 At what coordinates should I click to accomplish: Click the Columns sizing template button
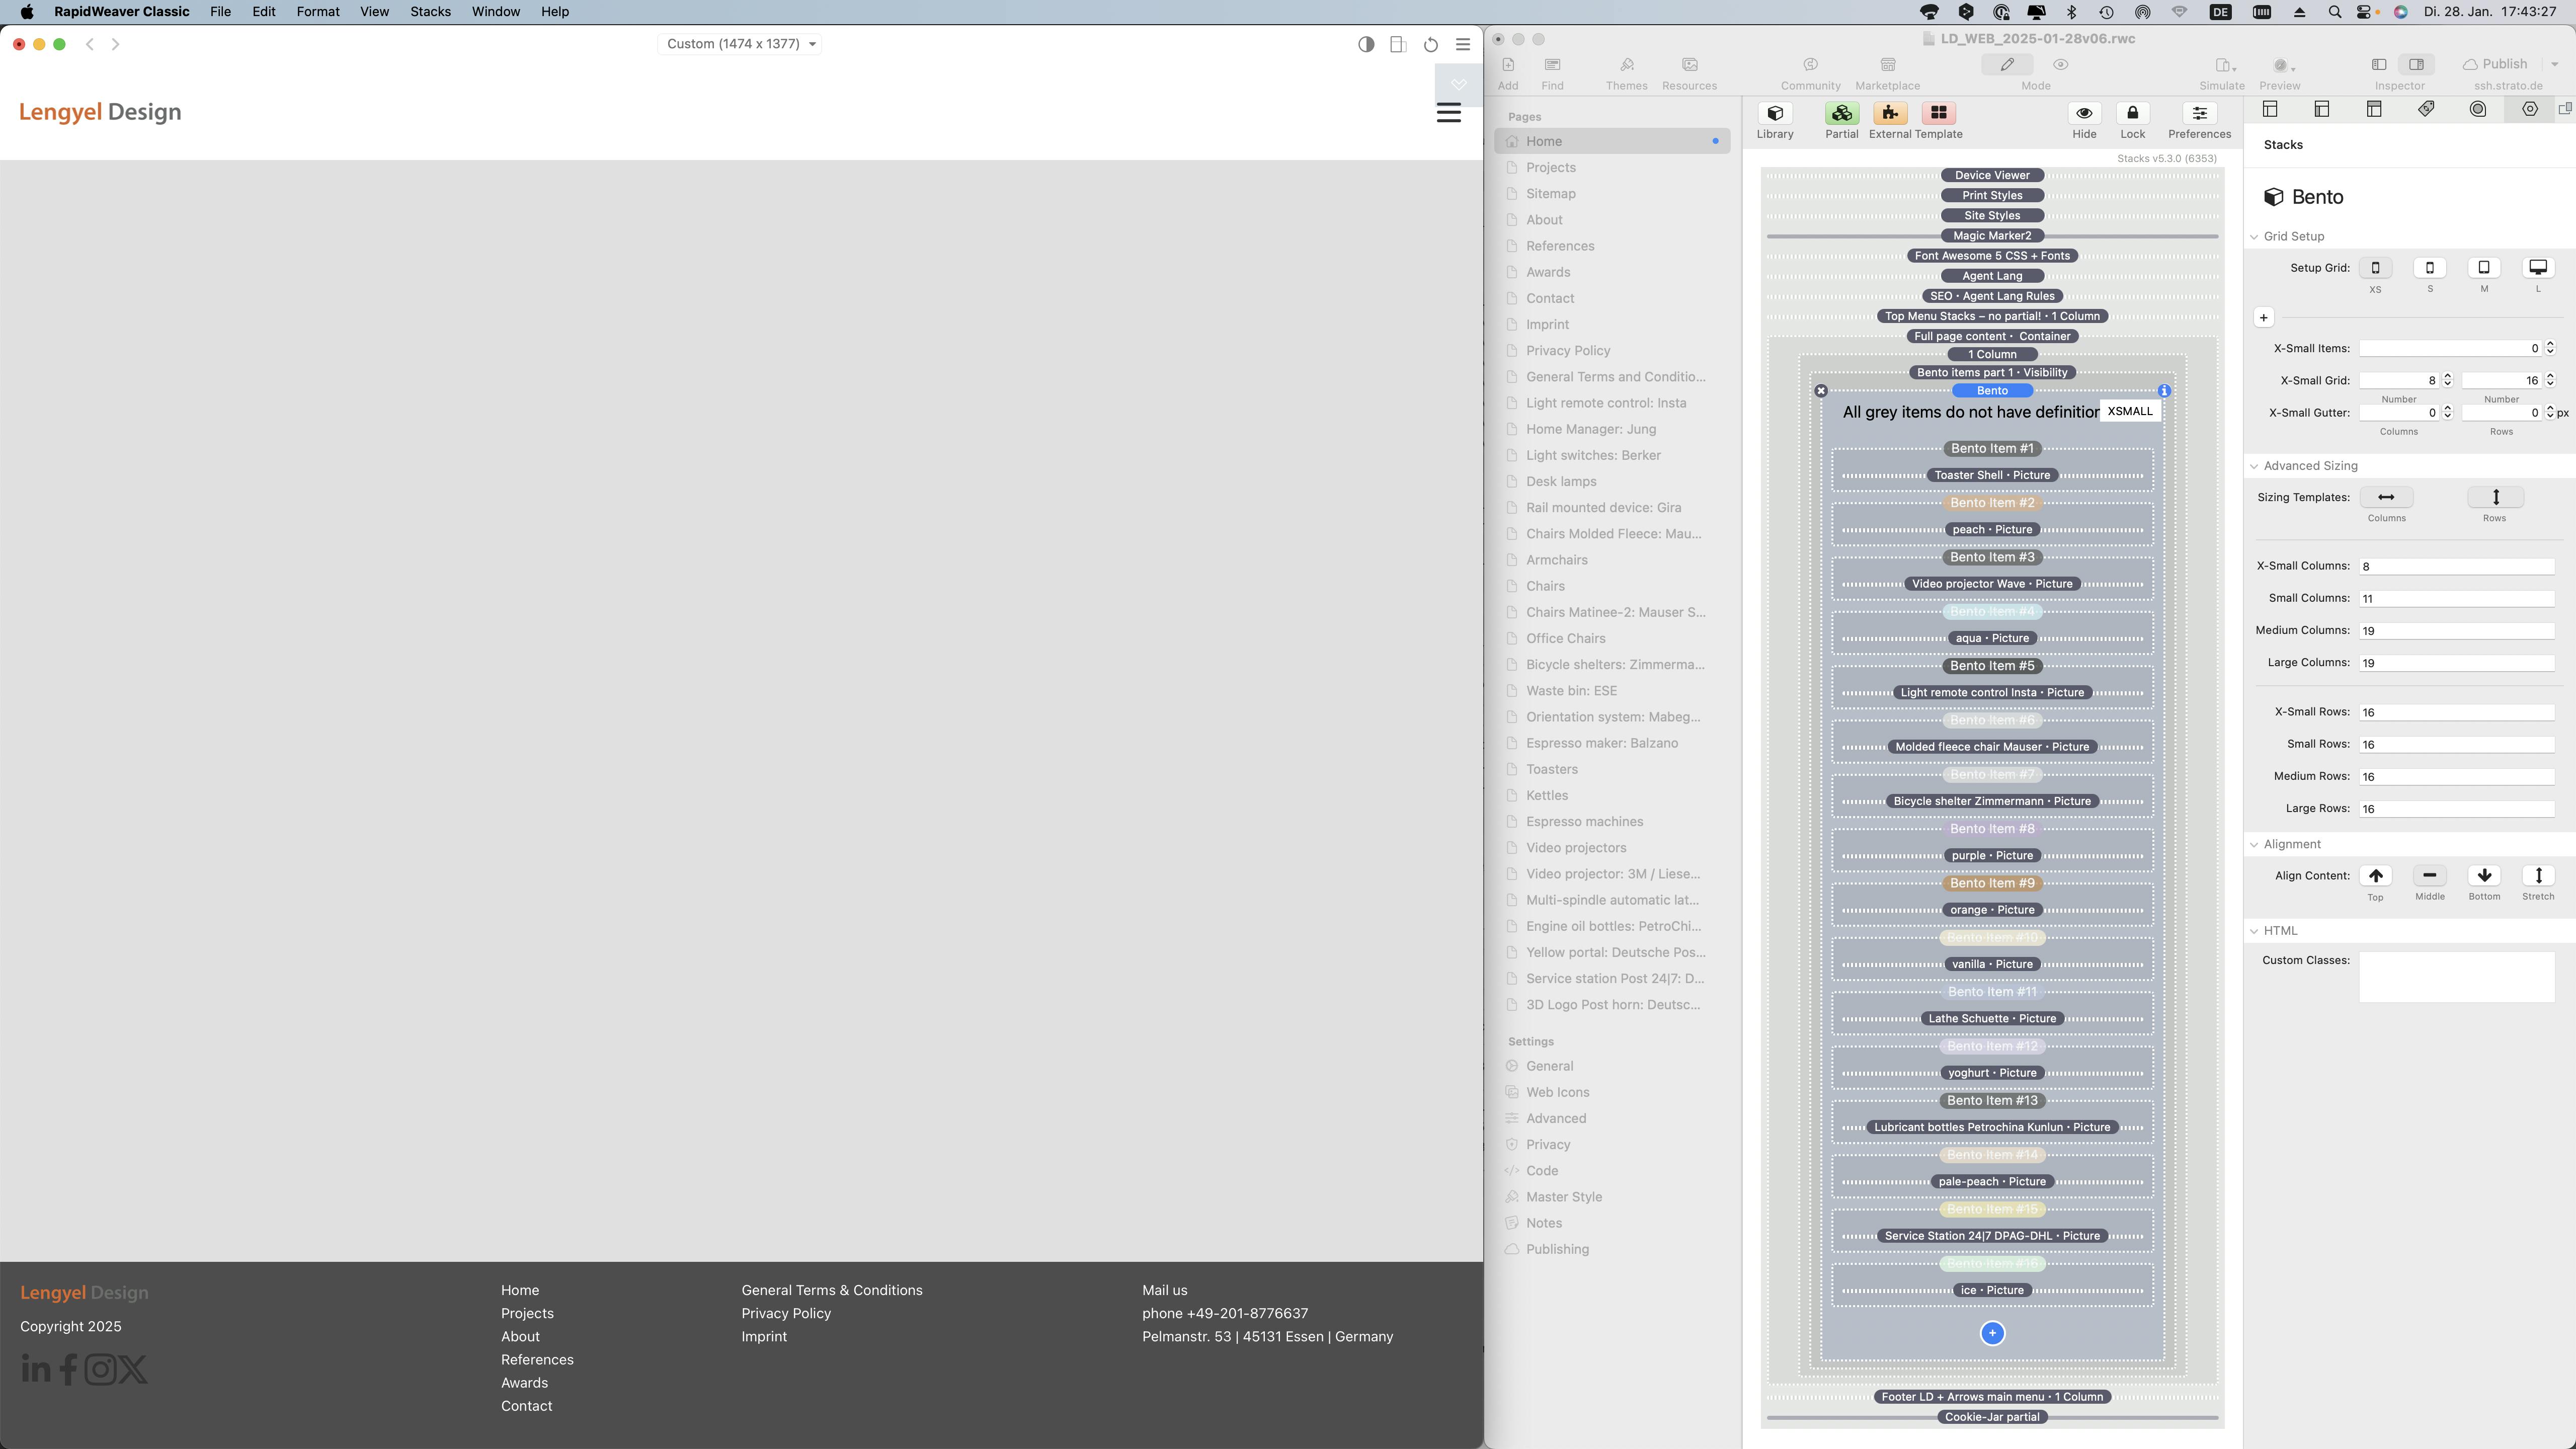pyautogui.click(x=2386, y=497)
